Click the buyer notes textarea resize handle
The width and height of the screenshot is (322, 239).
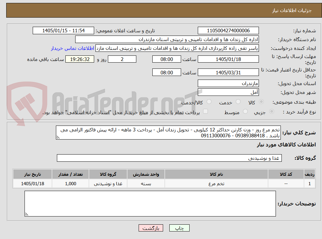point(26,214)
